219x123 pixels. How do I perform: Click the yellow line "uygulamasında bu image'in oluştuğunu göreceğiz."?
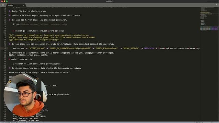coord(35,40)
